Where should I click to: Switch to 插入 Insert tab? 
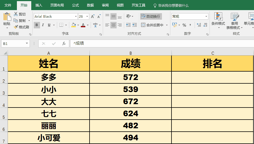[x=39, y=5]
